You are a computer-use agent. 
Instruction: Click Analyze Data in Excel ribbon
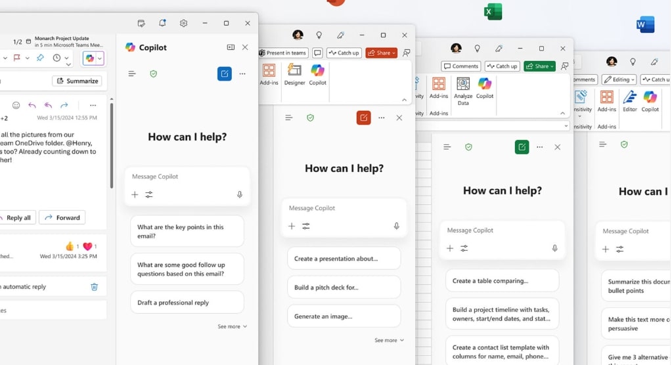pyautogui.click(x=463, y=91)
